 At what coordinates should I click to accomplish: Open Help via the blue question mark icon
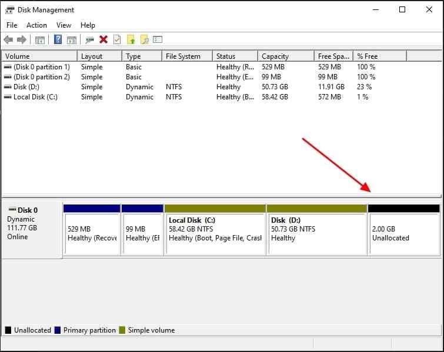click(x=58, y=39)
